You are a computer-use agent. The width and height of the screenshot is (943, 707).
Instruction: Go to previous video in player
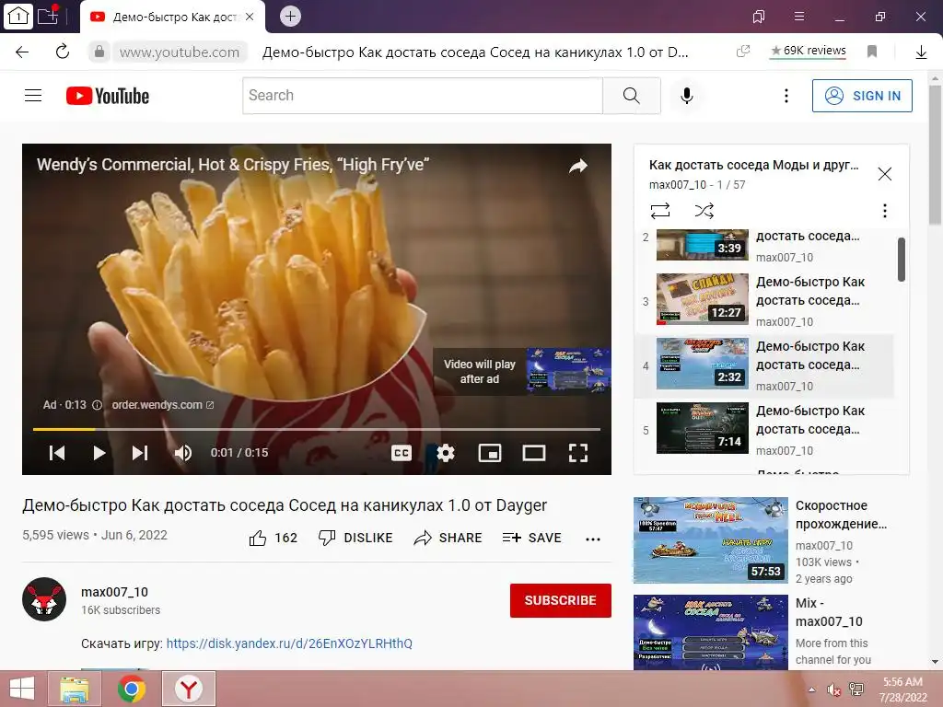pos(57,453)
